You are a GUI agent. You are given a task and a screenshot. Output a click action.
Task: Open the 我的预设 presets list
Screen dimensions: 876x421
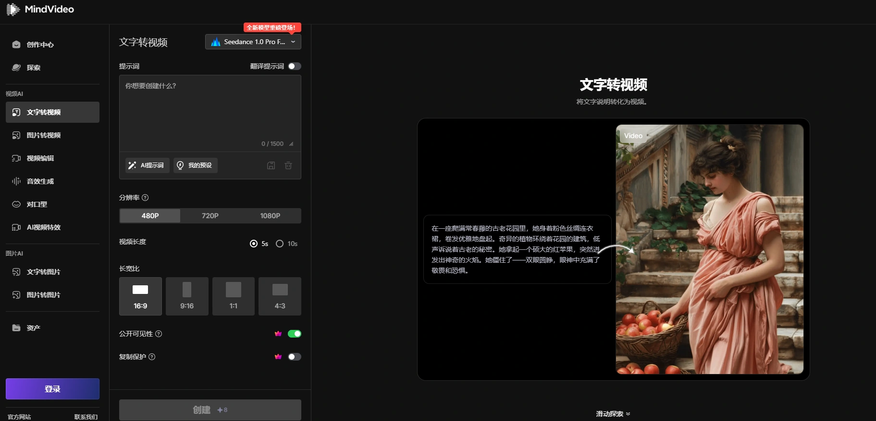click(x=195, y=165)
